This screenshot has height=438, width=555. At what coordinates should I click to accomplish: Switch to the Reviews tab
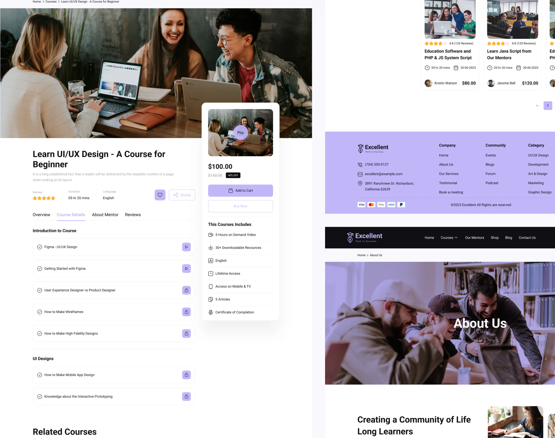(133, 215)
